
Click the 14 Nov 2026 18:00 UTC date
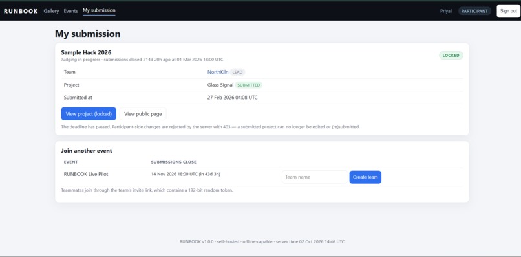click(174, 174)
